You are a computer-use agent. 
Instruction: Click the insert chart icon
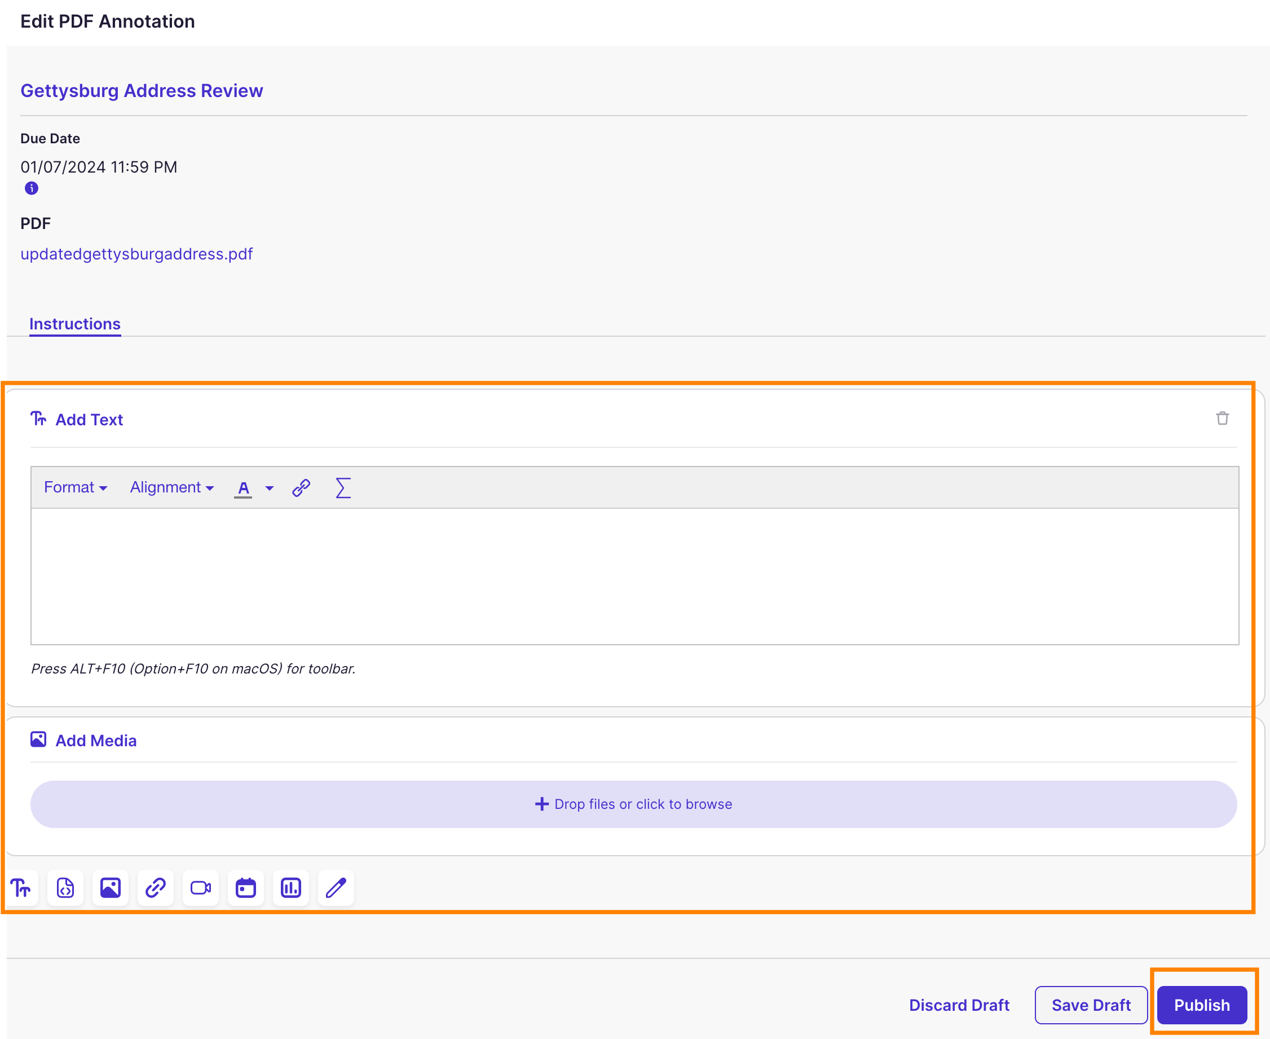tap(291, 888)
